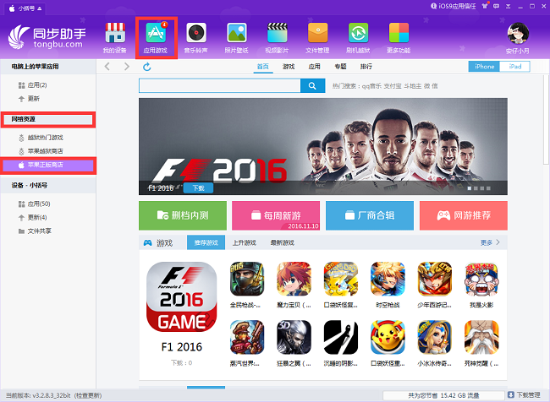Open the 我是火影 game icon
The width and height of the screenshot is (550, 402).
481,279
